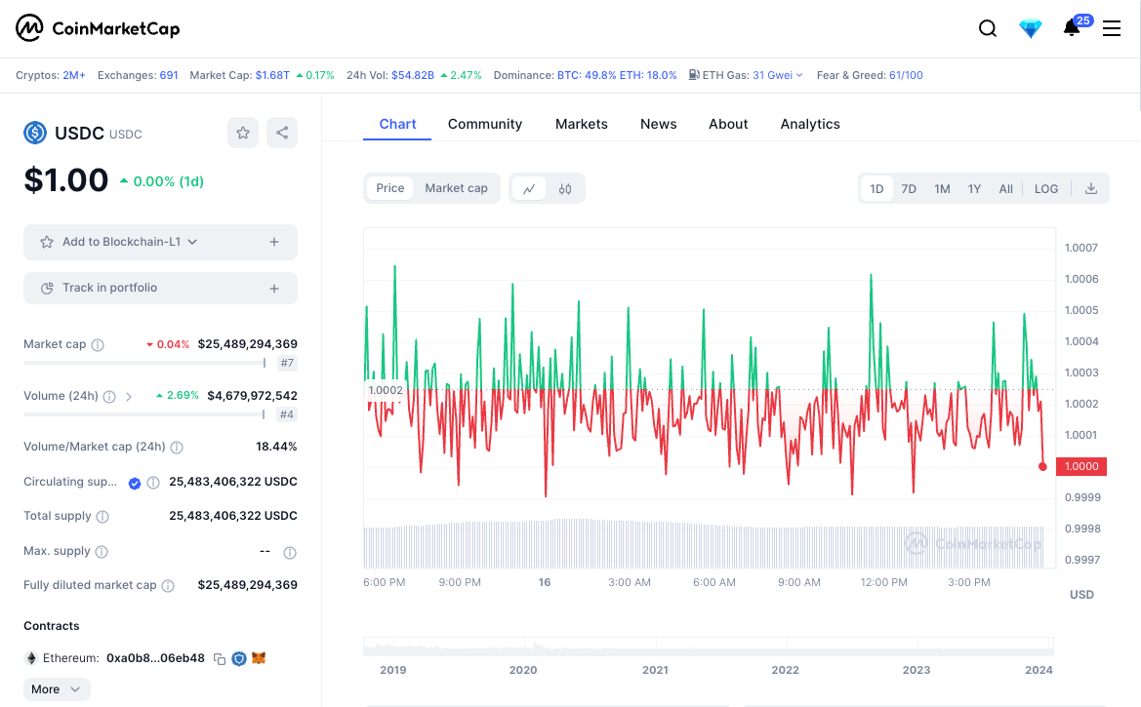The image size is (1141, 707).
Task: Switch to line chart view
Action: pos(529,189)
